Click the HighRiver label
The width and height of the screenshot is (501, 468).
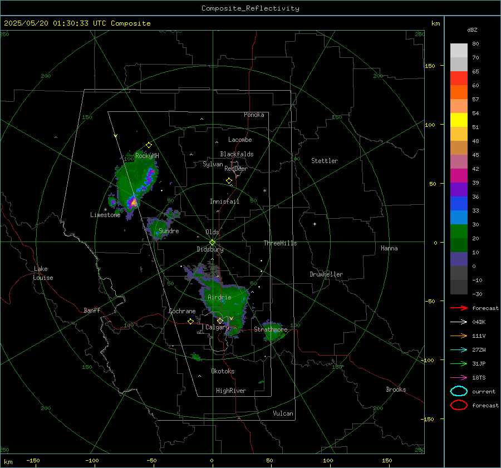(231, 391)
